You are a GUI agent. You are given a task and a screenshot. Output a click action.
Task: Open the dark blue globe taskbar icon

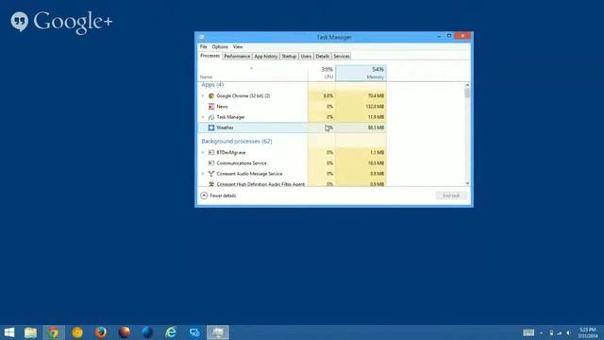[147, 332]
